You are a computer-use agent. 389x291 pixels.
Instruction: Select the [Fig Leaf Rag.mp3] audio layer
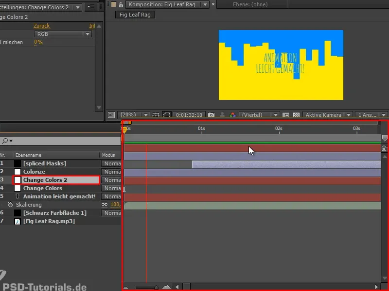tap(49, 221)
